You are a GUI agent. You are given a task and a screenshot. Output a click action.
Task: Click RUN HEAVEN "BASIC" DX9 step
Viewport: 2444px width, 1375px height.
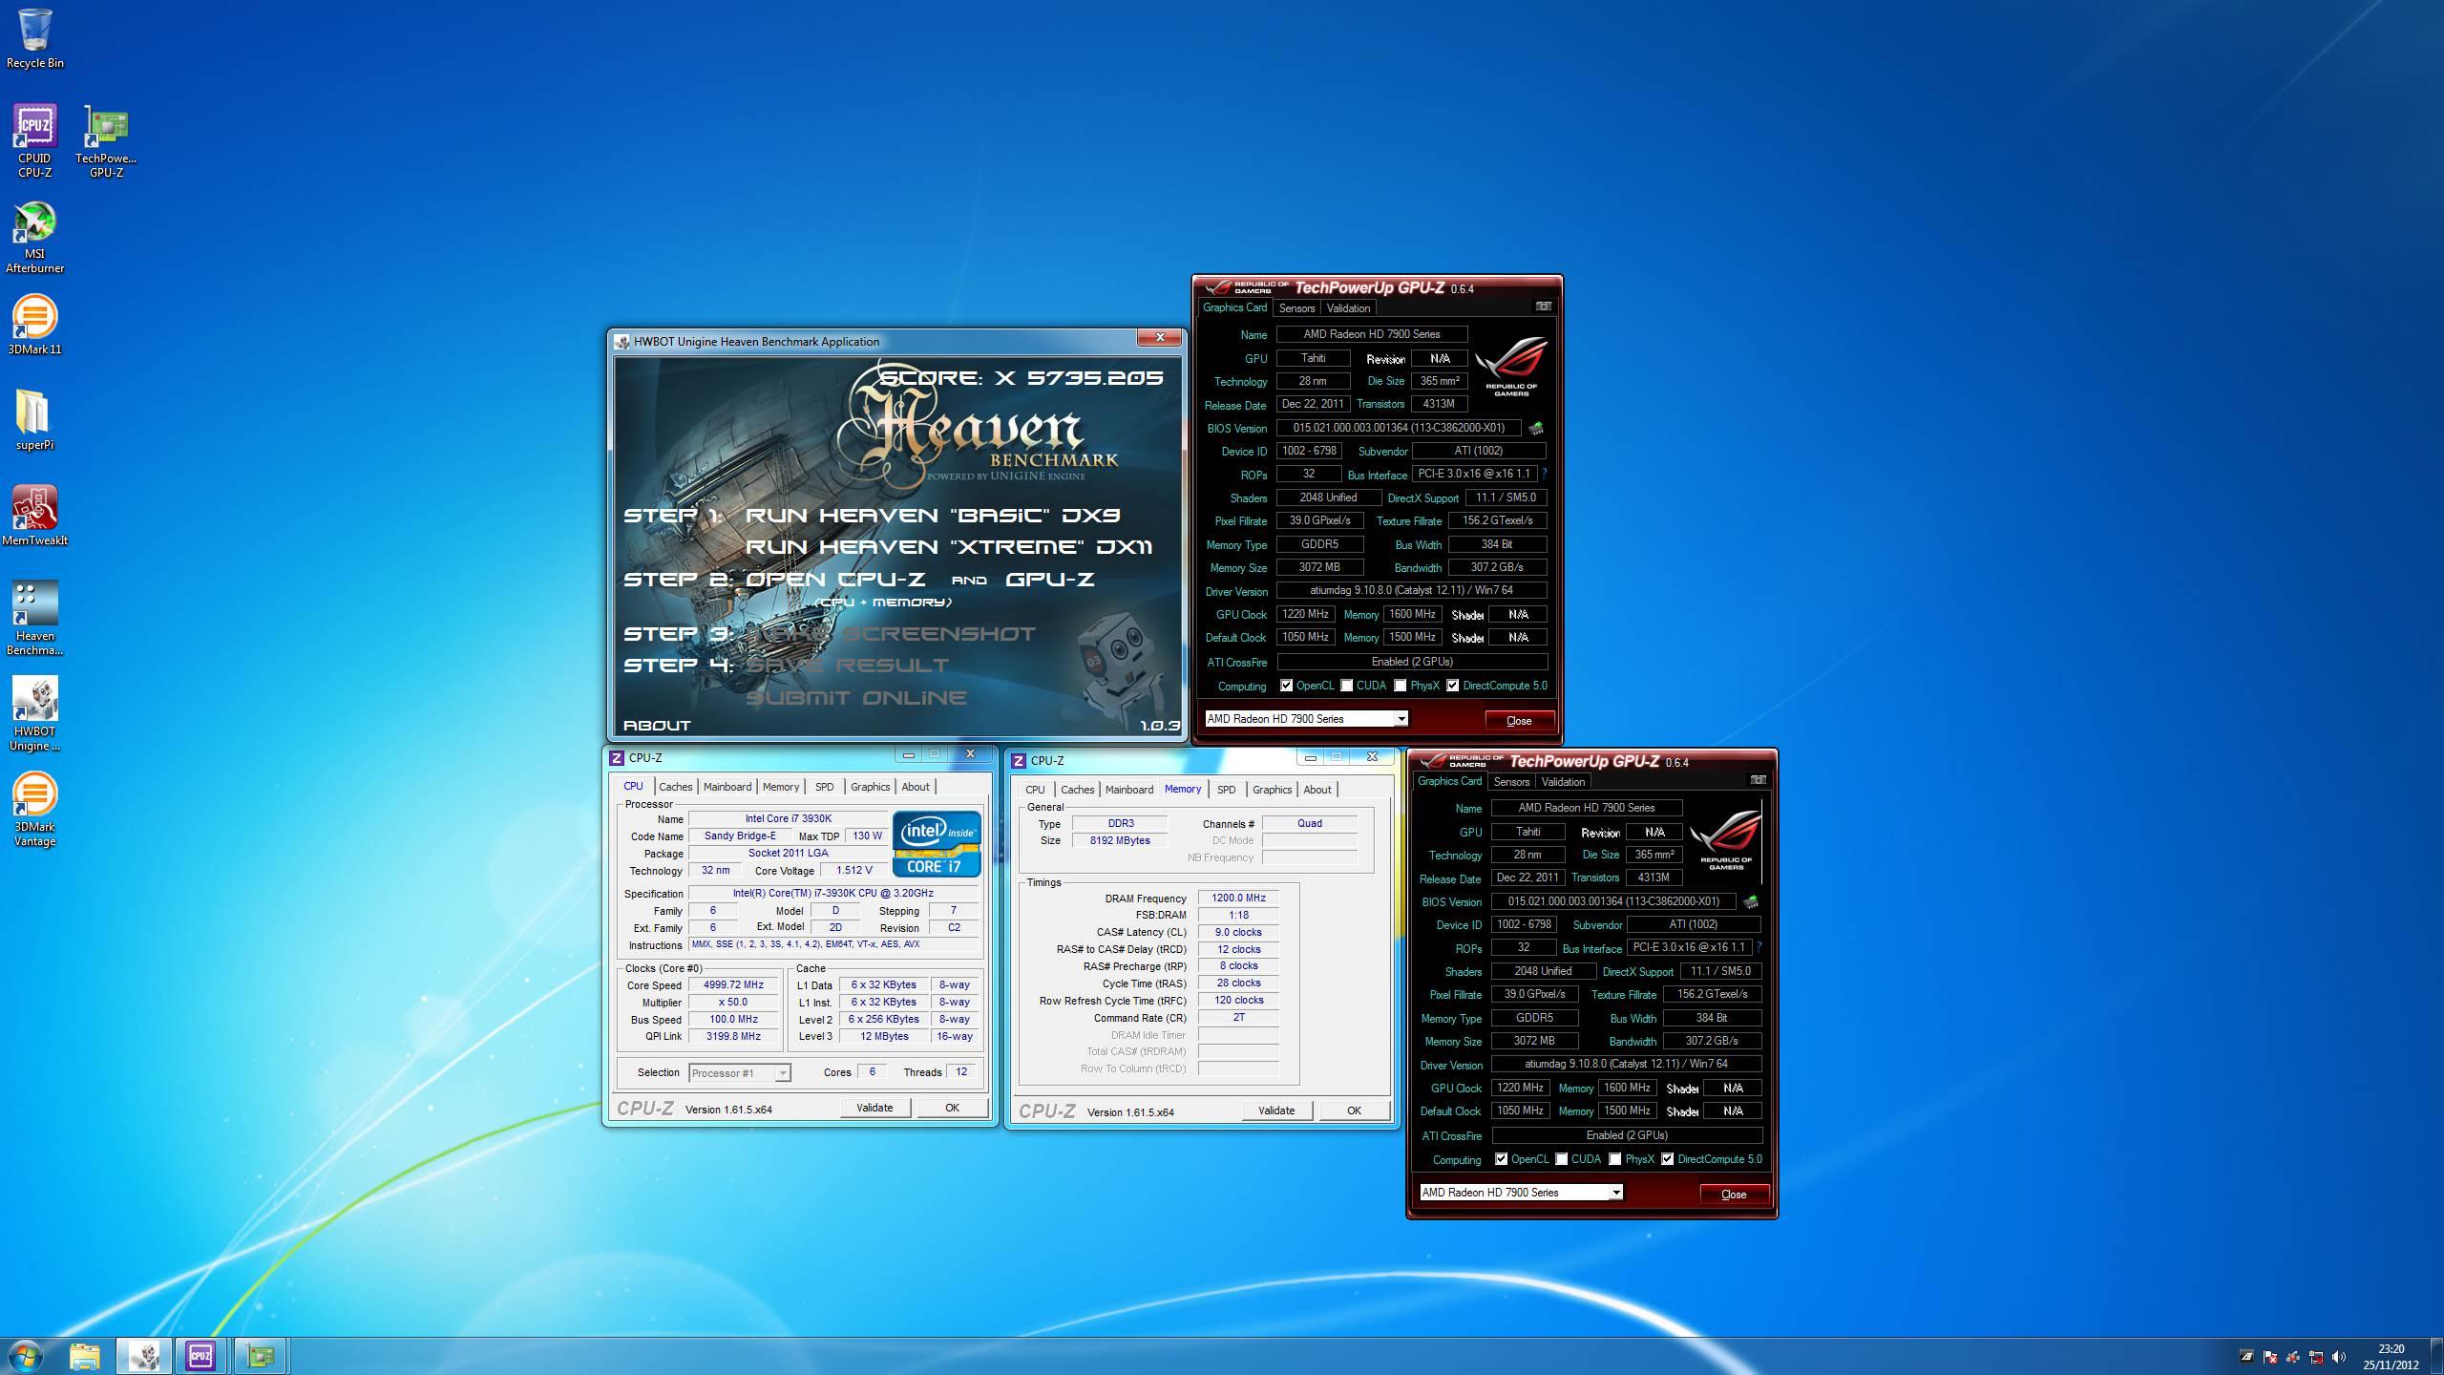(x=933, y=516)
